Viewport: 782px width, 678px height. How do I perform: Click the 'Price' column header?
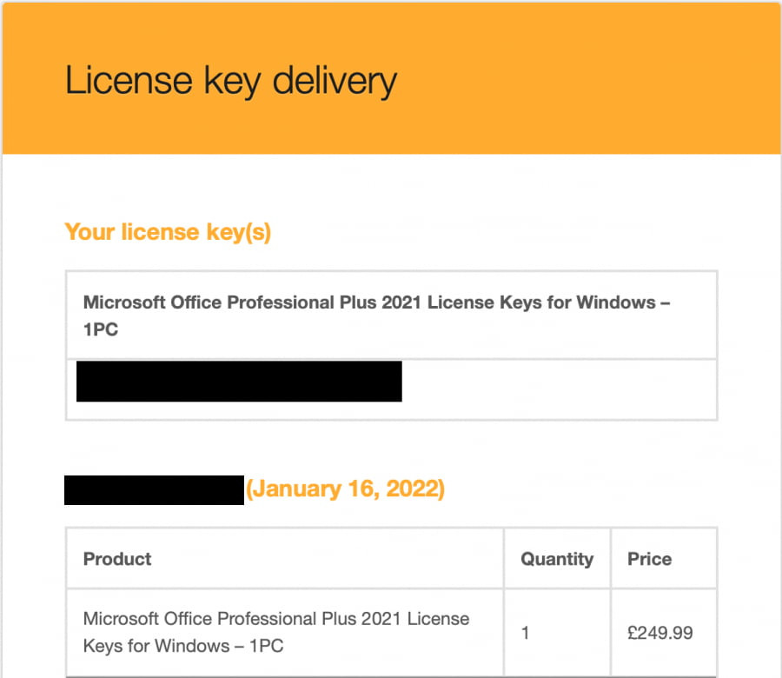[x=649, y=559]
